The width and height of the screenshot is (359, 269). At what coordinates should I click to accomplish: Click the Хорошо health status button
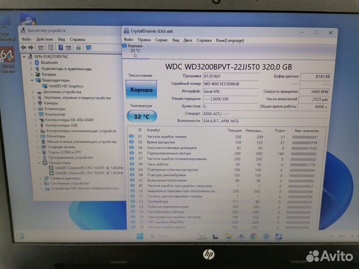pyautogui.click(x=141, y=90)
